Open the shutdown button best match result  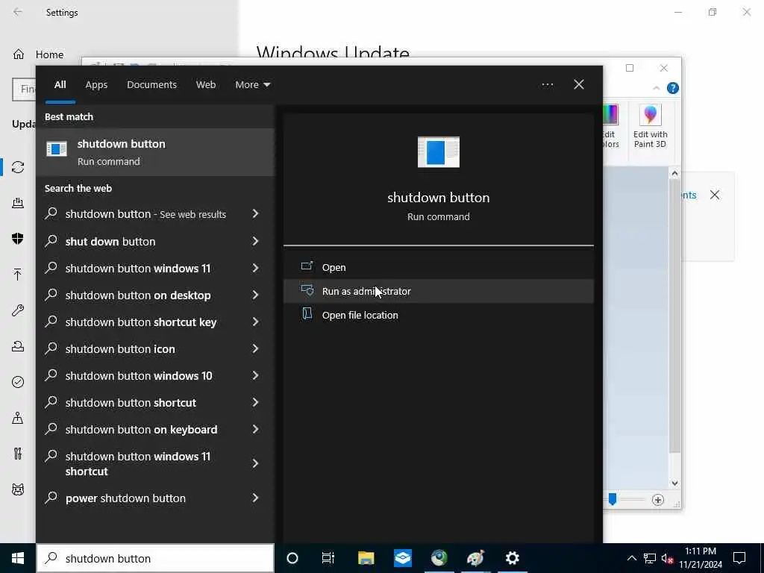(155, 152)
